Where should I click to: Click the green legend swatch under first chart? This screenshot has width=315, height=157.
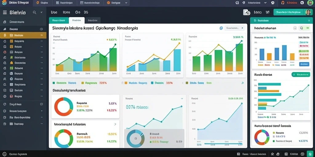tap(54, 83)
